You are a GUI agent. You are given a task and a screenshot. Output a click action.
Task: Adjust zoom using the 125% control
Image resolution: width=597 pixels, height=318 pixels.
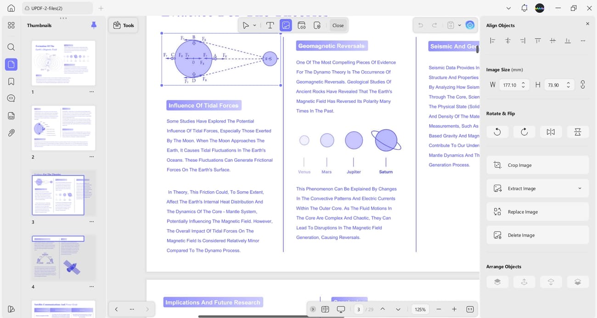click(x=420, y=309)
